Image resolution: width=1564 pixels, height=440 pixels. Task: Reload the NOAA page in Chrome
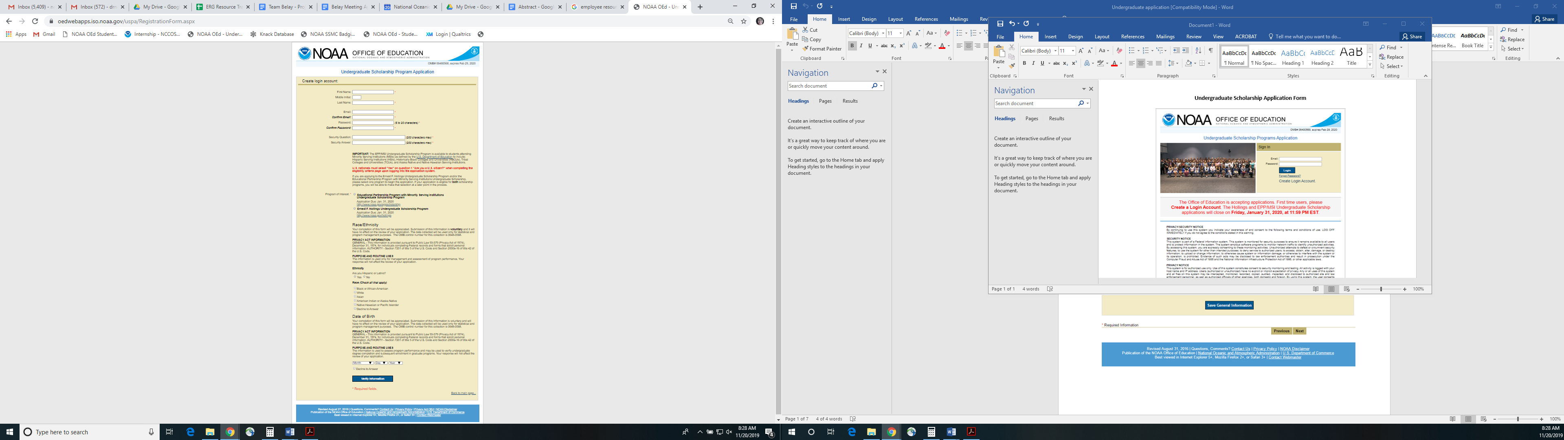[35, 21]
